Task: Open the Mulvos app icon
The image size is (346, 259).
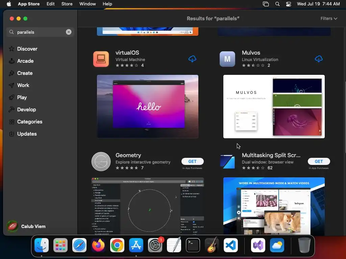Action: (227, 59)
